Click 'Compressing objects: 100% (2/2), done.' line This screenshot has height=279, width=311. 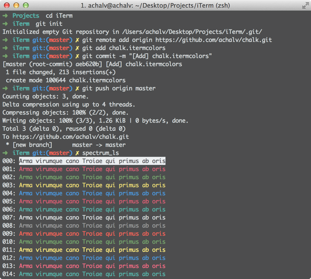66,113
